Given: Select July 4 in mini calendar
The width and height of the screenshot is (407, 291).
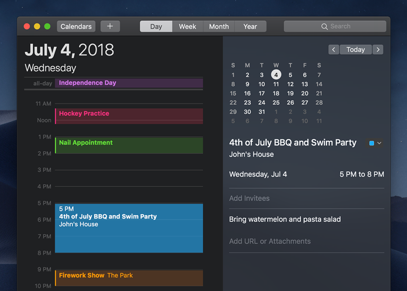Looking at the screenshot, I should (x=276, y=75).
